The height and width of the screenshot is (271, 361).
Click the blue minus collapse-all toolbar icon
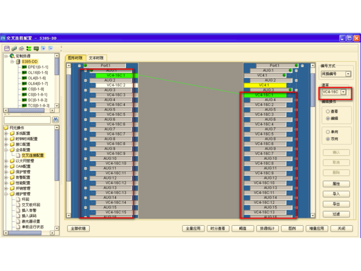coord(51,48)
